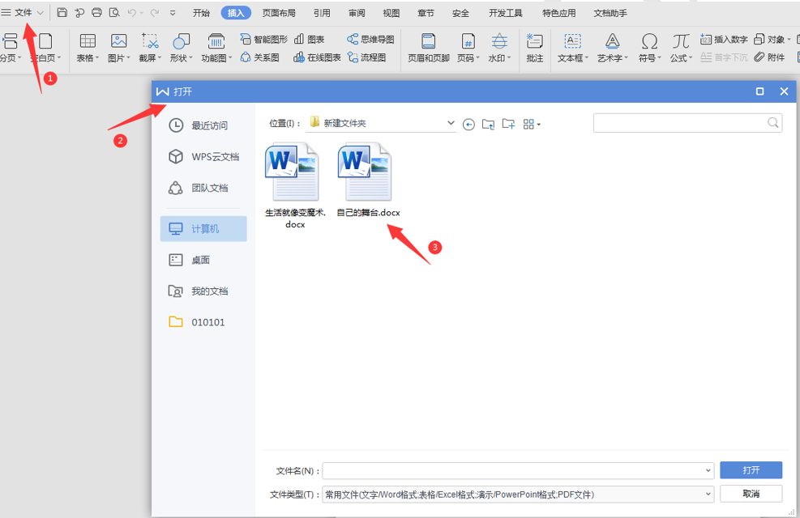Image resolution: width=800 pixels, height=518 pixels.
Task: Select 桌面 in the sidebar
Action: tap(203, 260)
